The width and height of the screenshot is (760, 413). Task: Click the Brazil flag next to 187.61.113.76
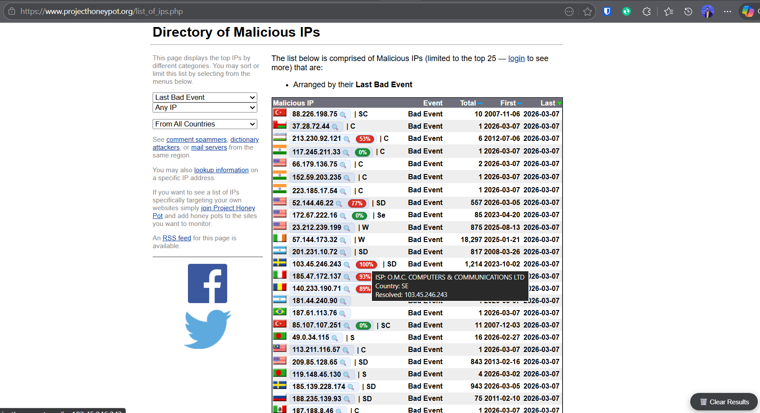279,312
